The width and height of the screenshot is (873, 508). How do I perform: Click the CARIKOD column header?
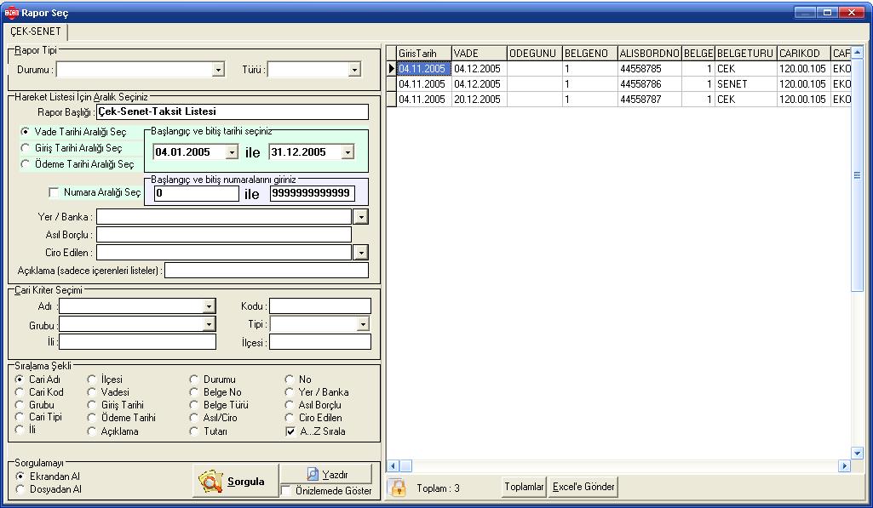point(803,54)
